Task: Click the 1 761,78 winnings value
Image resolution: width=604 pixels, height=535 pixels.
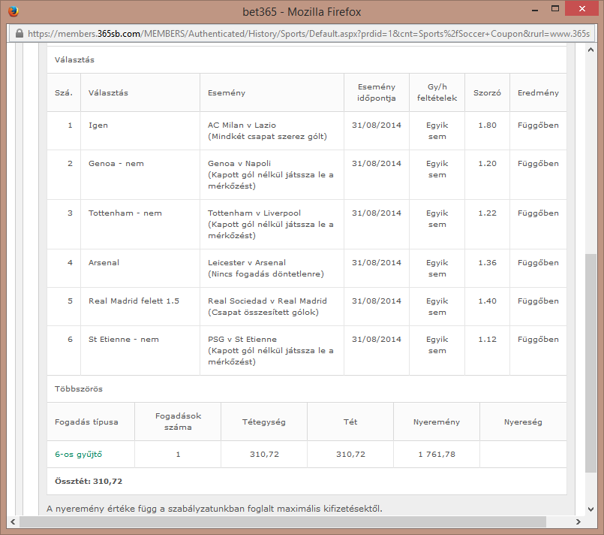Action: 437,455
